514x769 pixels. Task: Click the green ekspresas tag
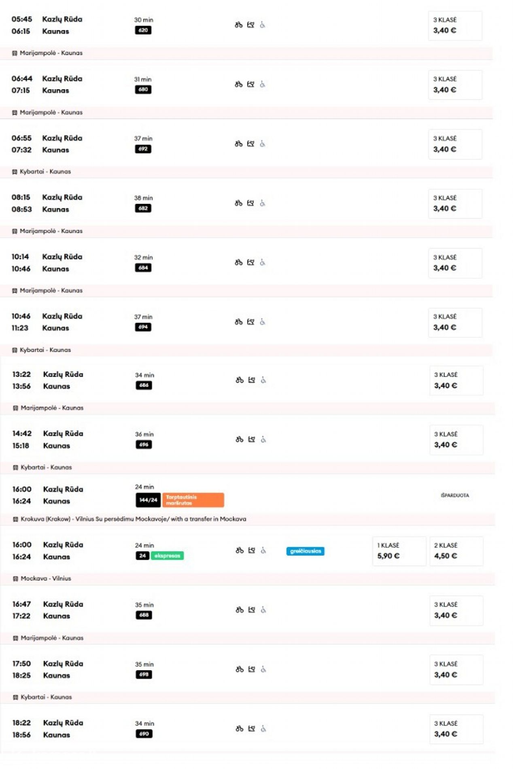pos(167,556)
